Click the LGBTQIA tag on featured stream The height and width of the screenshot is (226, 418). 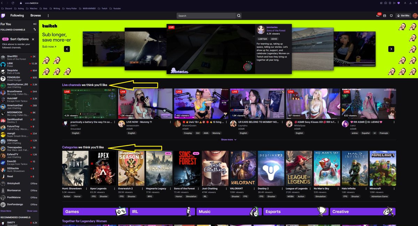[263, 39]
